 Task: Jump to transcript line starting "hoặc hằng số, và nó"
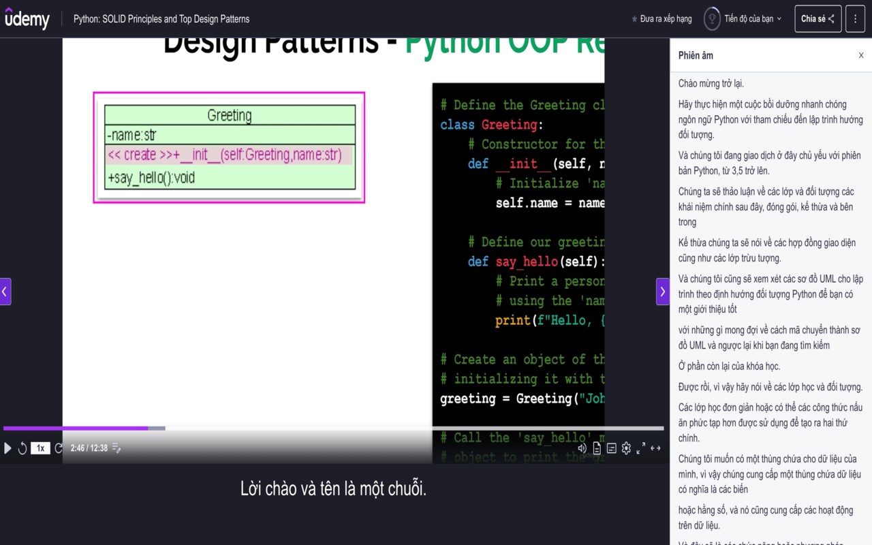766,518
